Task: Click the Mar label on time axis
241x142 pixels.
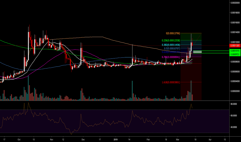Action: coord(178,139)
